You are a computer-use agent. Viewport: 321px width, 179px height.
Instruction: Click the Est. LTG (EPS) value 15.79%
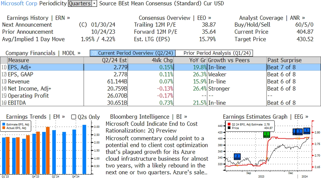[x=208, y=39]
